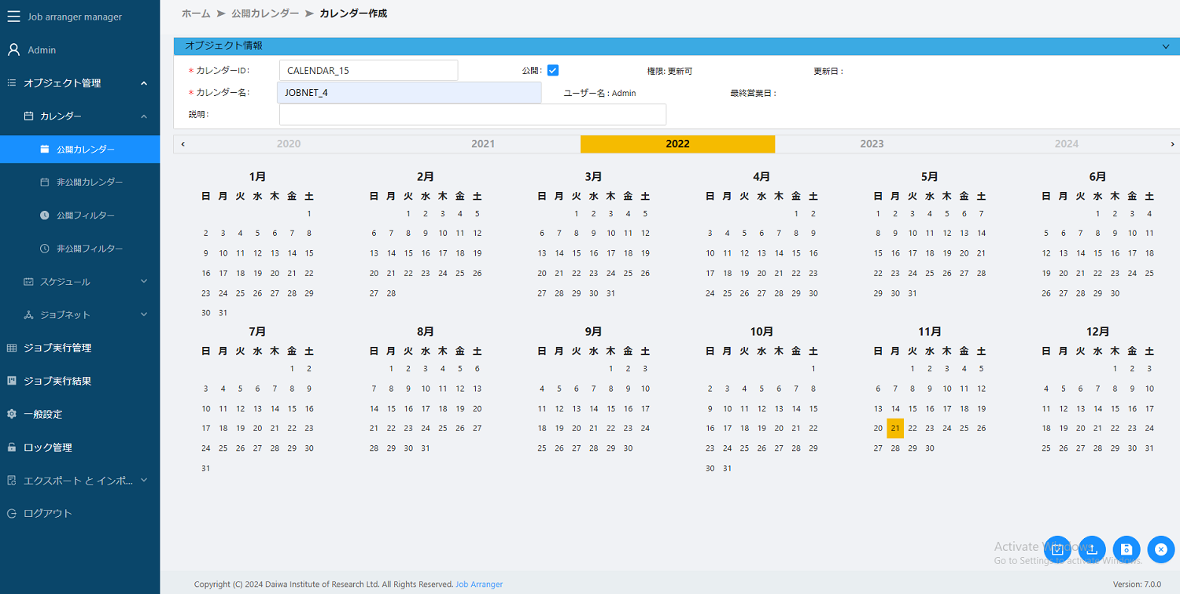Click the checklist validation icon
Image resolution: width=1180 pixels, height=594 pixels.
1057,549
